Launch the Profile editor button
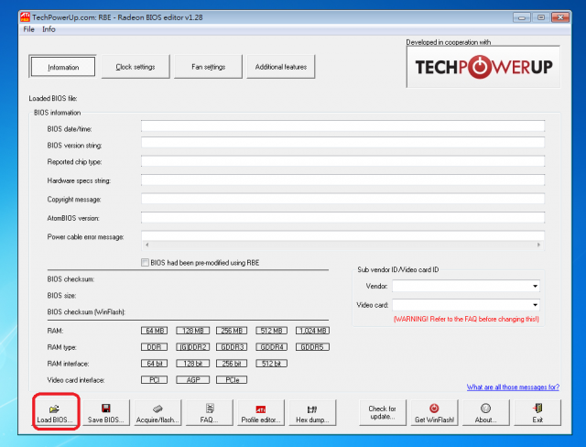 click(261, 412)
